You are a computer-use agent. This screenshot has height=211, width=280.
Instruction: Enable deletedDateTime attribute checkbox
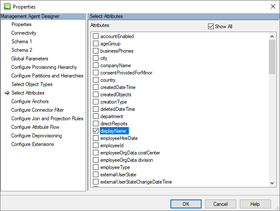click(x=96, y=109)
